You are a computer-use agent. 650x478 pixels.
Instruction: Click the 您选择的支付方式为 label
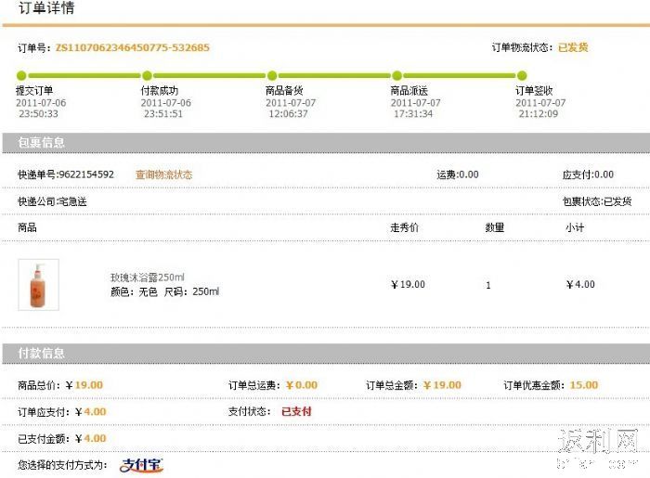tap(62, 465)
